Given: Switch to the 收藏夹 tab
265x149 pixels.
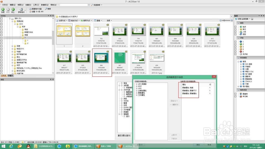Looking at the screenshot, I should coord(11,76).
